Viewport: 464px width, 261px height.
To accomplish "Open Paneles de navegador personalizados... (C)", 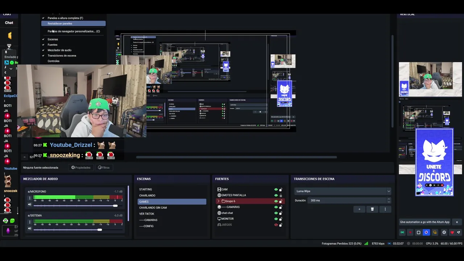I will click(x=74, y=31).
